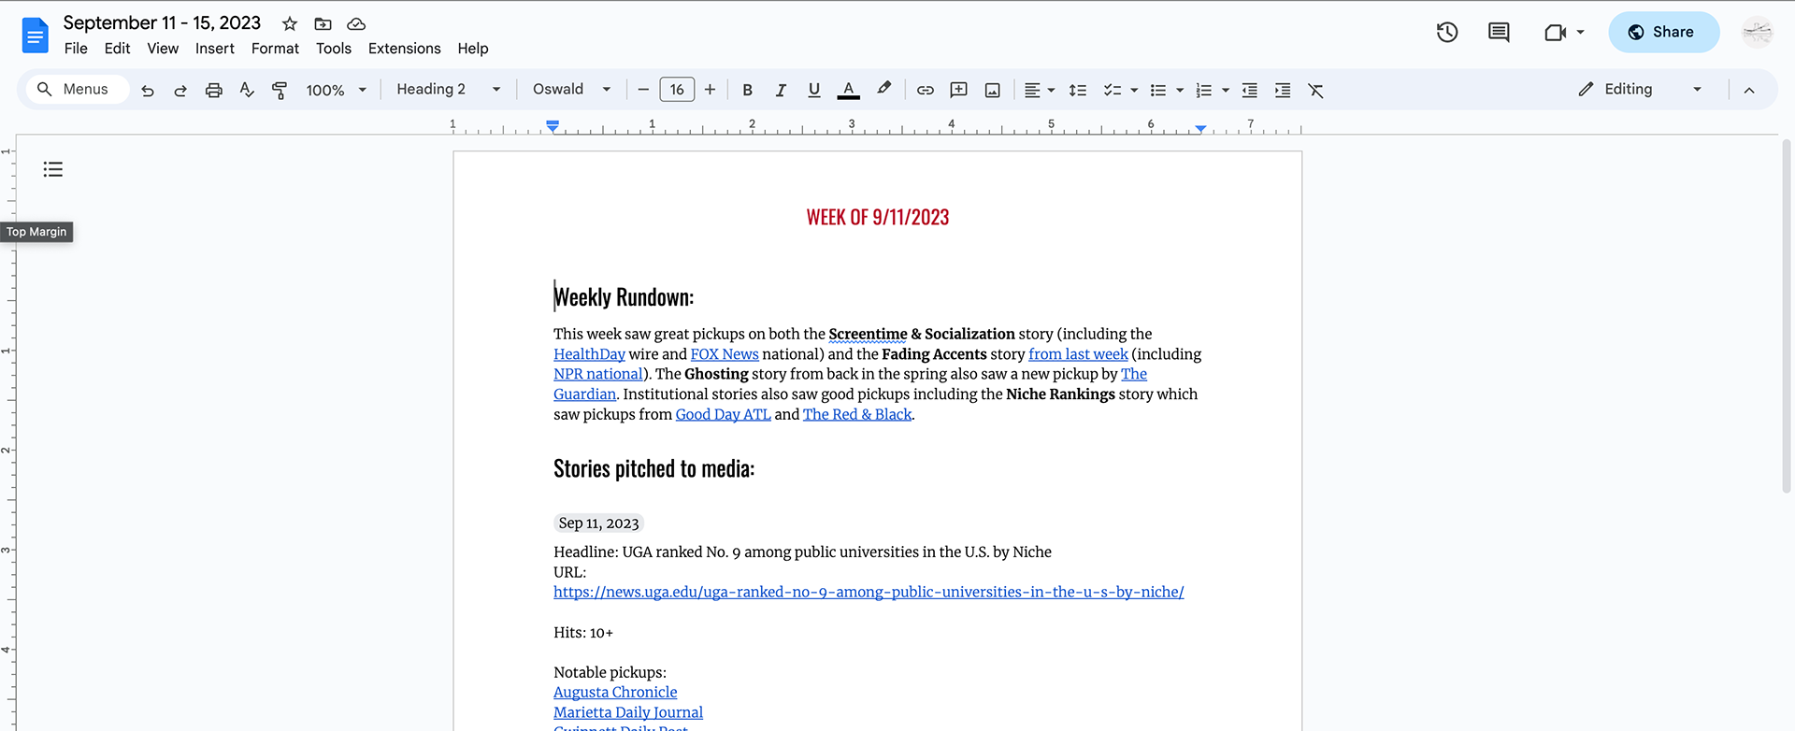
Task: Toggle italic formatting
Action: (781, 90)
